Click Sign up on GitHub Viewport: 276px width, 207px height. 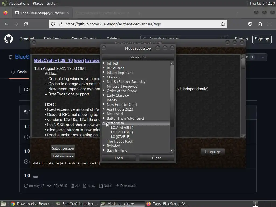(x=262, y=39)
